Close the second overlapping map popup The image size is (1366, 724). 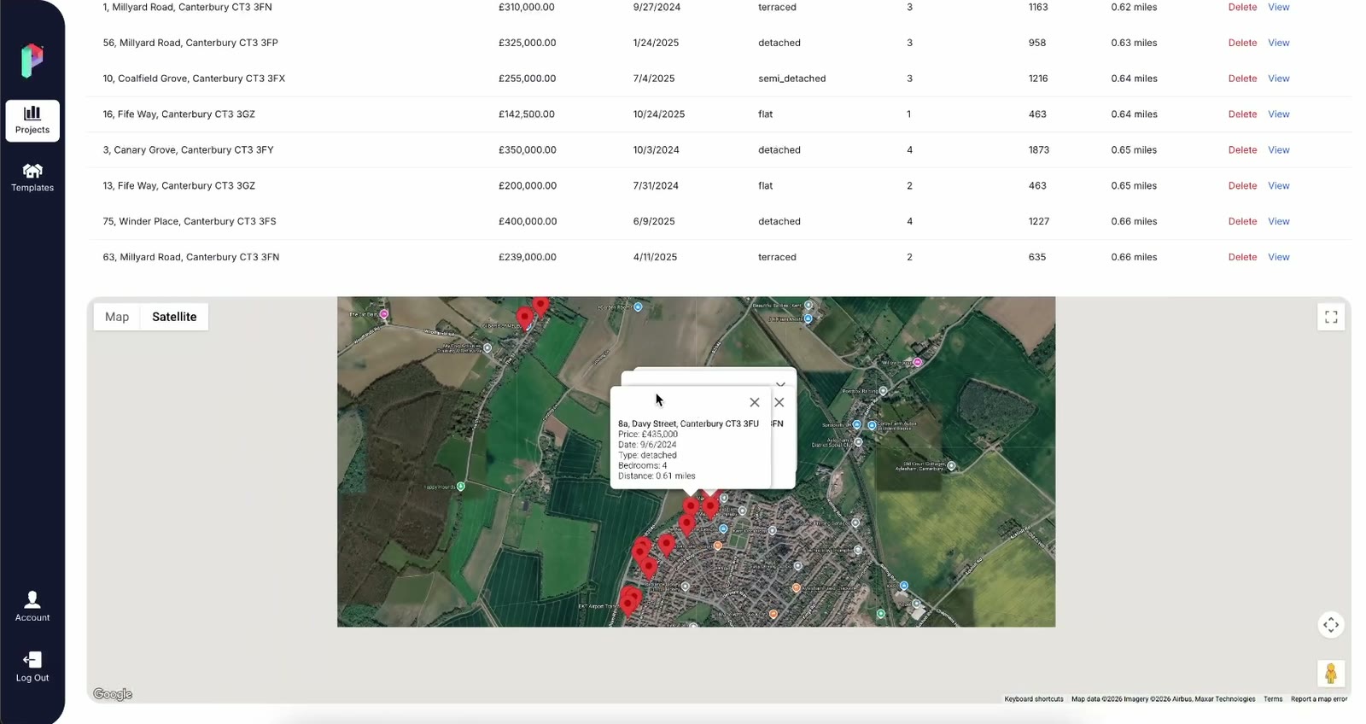[779, 402]
